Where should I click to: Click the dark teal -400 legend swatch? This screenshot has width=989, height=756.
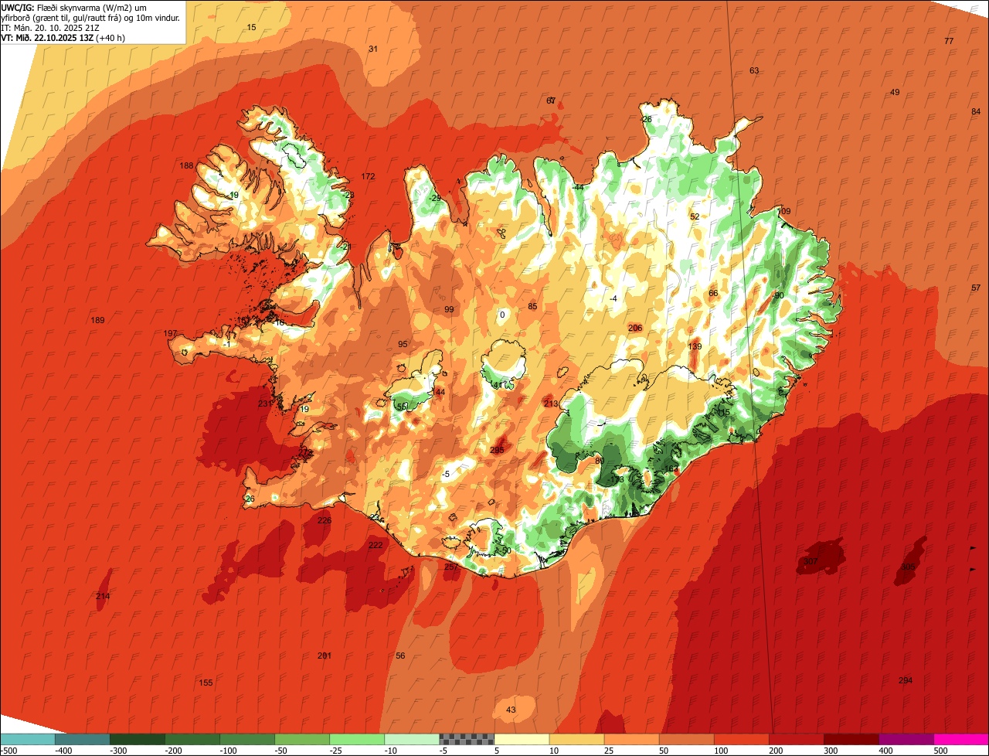coord(83,739)
